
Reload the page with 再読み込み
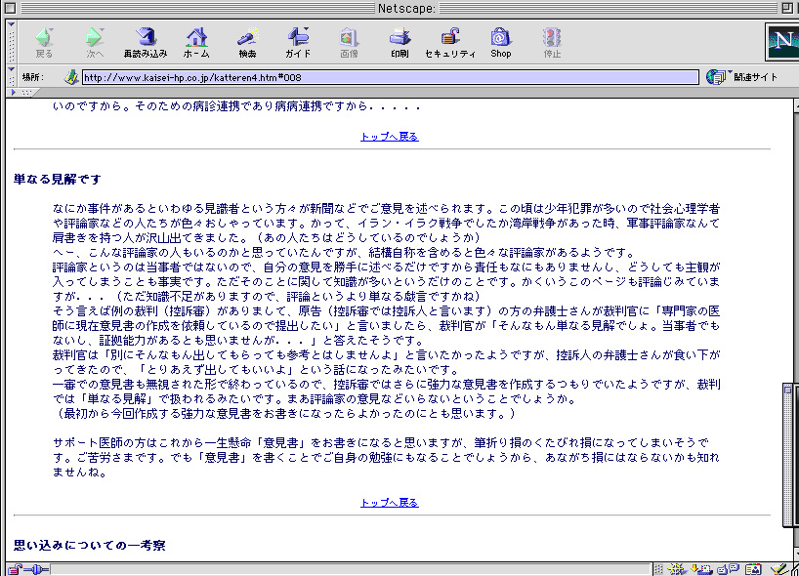(146, 42)
